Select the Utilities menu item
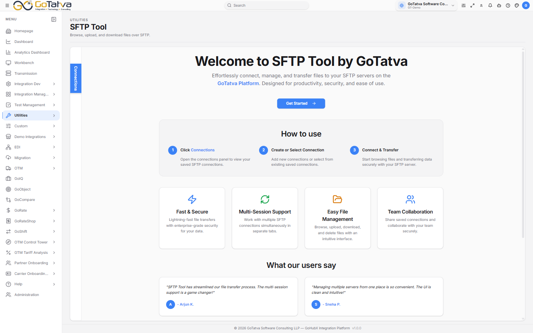The height and width of the screenshot is (333, 533). coord(31,115)
